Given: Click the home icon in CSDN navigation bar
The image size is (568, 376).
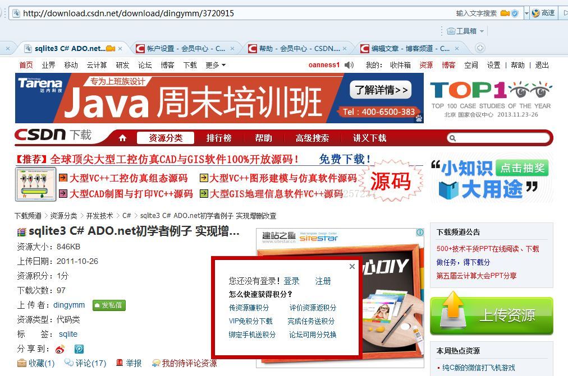Looking at the screenshot, I should 122,138.
